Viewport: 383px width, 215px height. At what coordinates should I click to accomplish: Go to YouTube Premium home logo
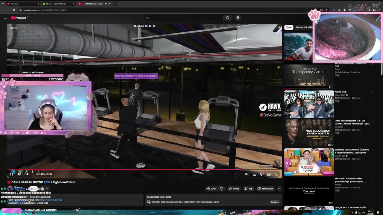(19, 18)
